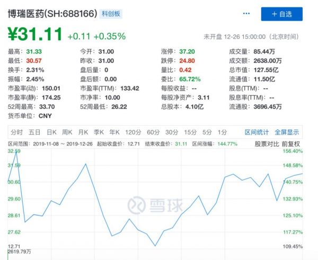318x260 pixels.
Task: Open the 季K chart view
Action: 99,132
